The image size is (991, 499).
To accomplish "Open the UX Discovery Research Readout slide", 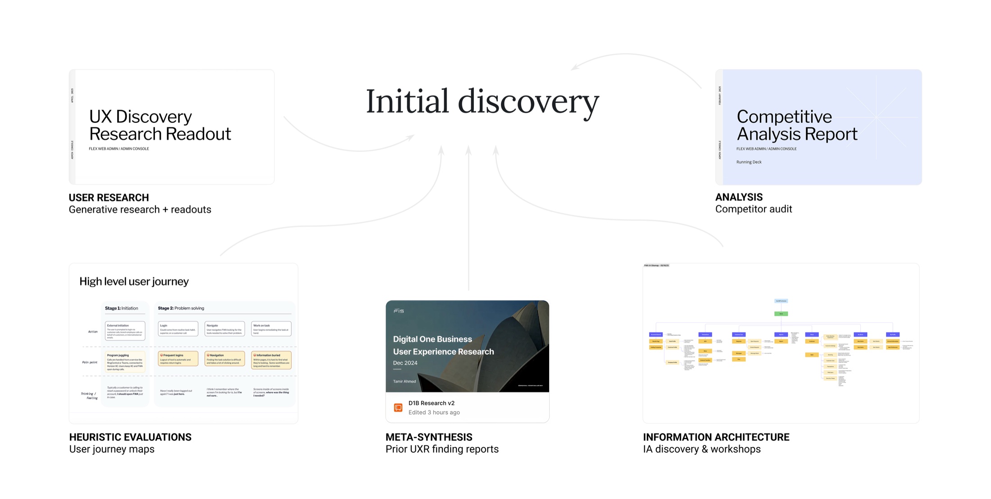I will coord(172,126).
